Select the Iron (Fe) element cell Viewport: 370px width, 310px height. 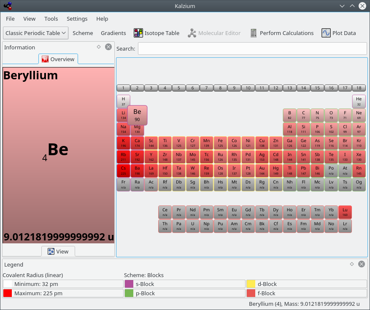point(220,143)
